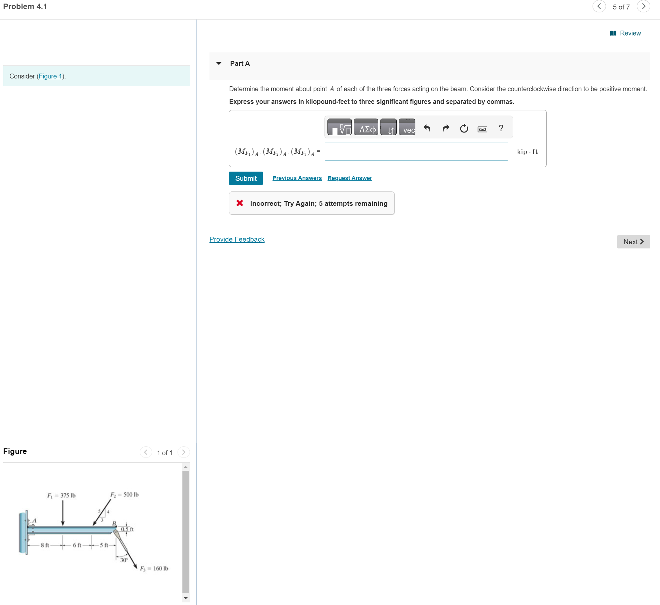Focus the moment answer input field
The width and height of the screenshot is (660, 605).
pyautogui.click(x=416, y=152)
